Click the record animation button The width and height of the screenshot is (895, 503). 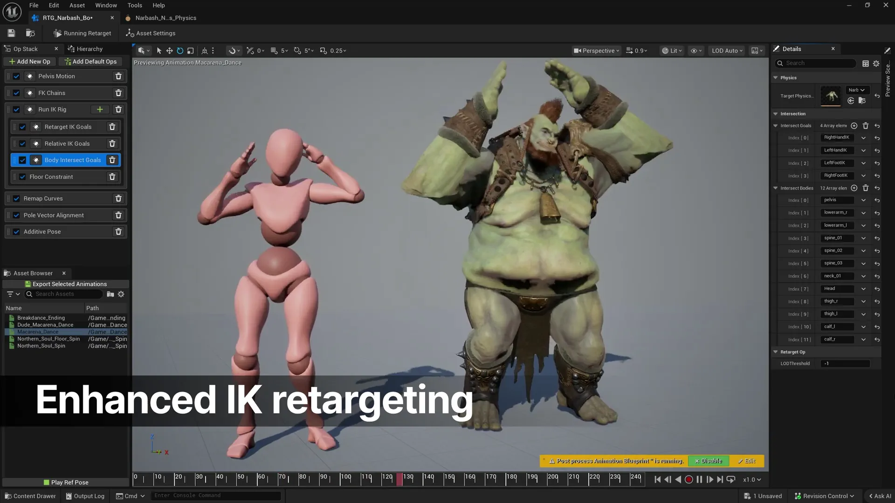click(688, 479)
